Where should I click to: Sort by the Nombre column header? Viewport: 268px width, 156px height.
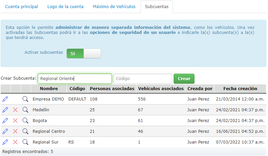[x=49, y=89]
